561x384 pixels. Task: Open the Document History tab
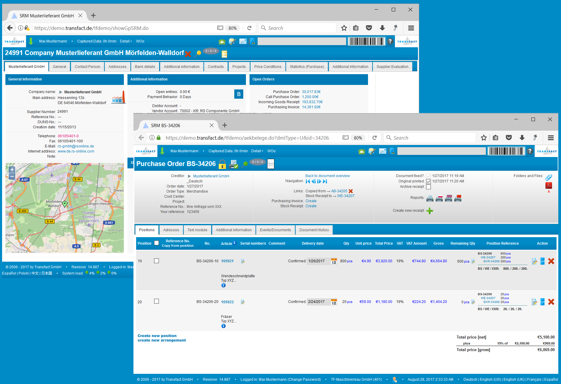coord(314,230)
